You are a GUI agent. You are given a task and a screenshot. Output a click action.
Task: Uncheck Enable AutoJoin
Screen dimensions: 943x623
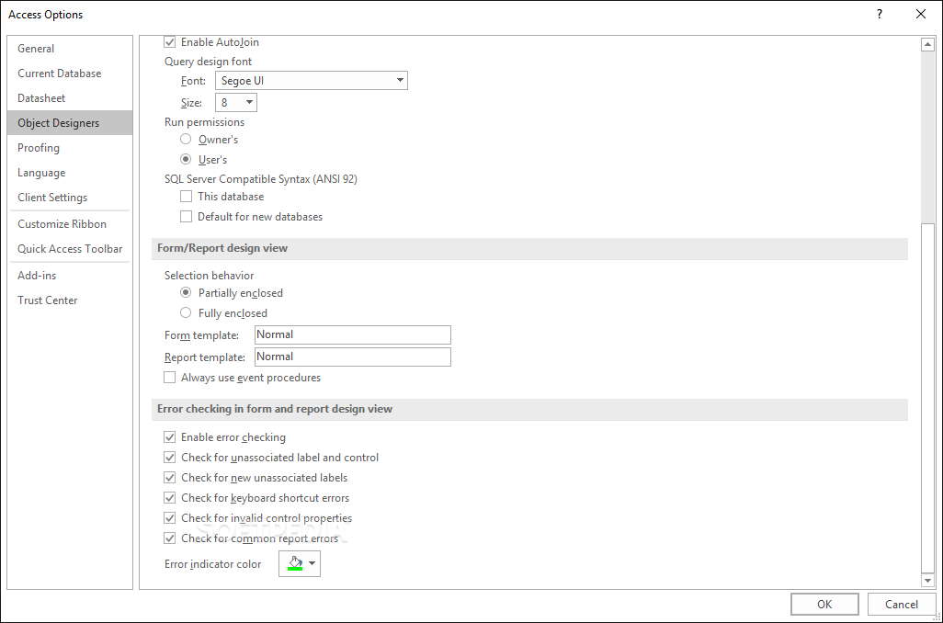pyautogui.click(x=170, y=42)
